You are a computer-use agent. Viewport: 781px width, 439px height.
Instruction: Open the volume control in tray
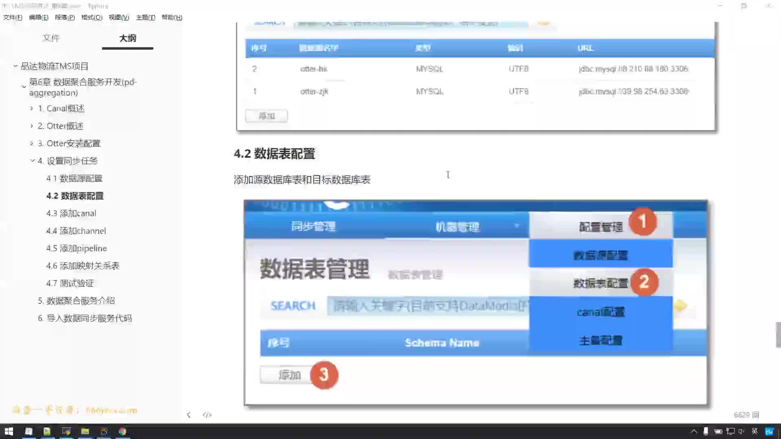(742, 431)
